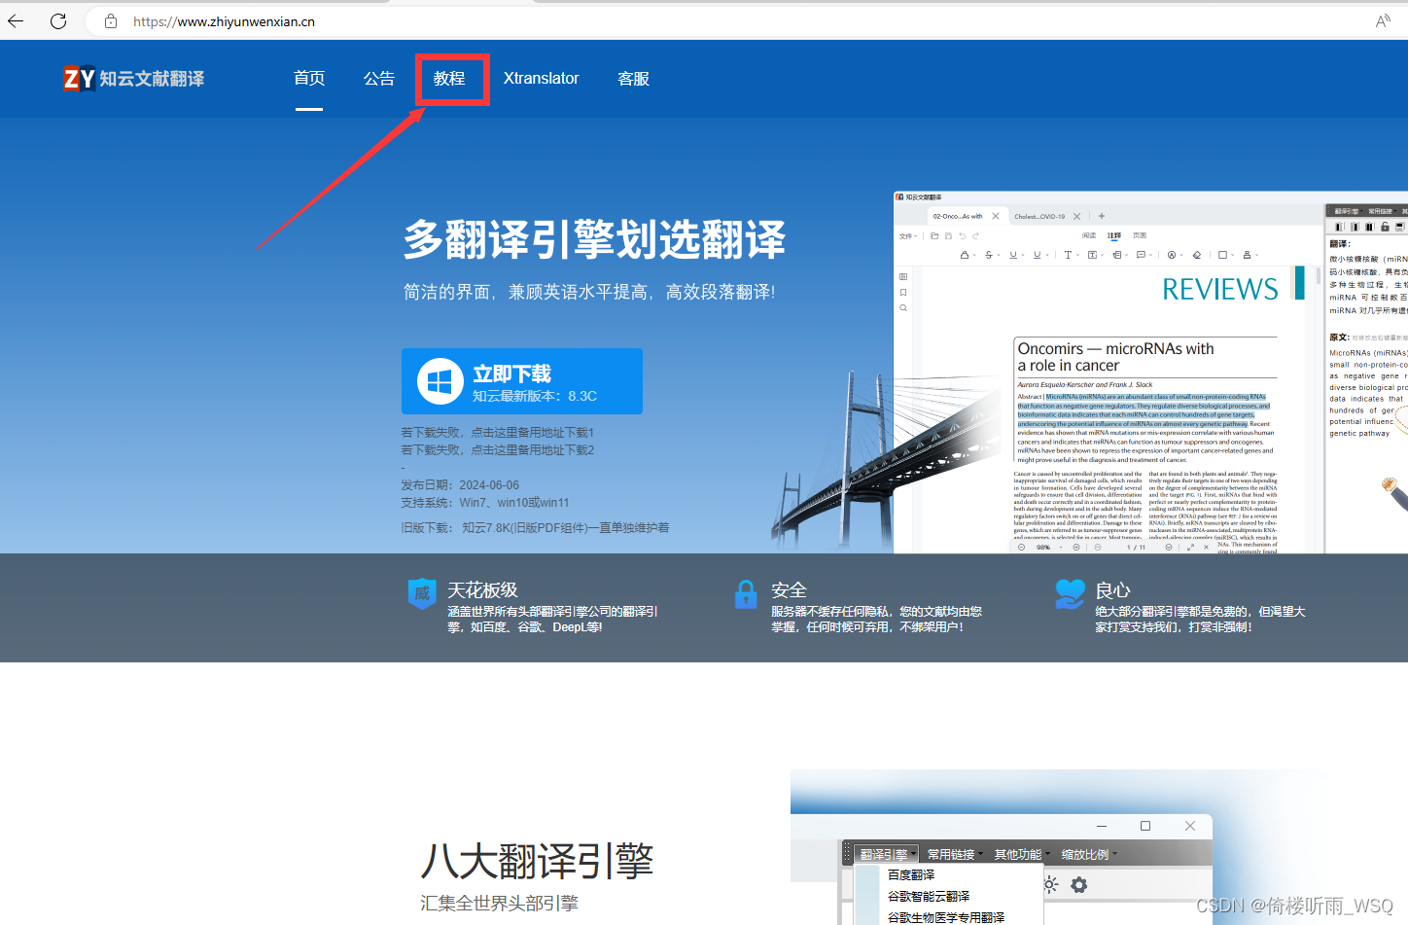Click the 天花板级 heading
The image size is (1408, 925).
[482, 589]
